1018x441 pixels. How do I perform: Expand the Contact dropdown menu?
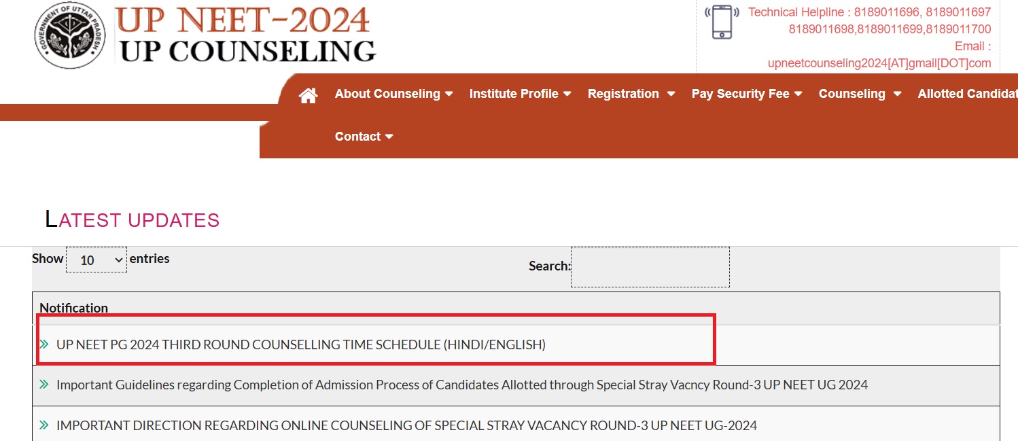click(364, 137)
